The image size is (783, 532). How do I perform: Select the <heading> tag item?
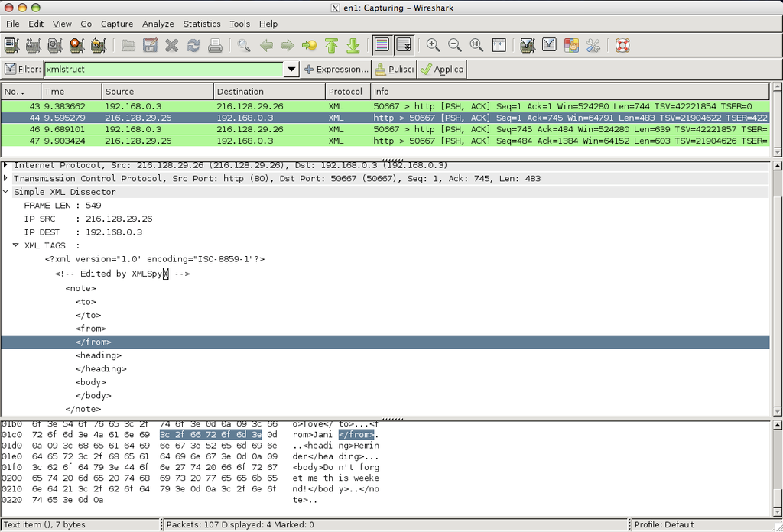(99, 355)
